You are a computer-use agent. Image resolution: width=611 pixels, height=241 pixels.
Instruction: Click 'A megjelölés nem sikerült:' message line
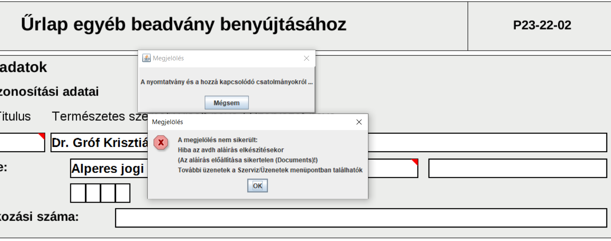click(x=218, y=140)
